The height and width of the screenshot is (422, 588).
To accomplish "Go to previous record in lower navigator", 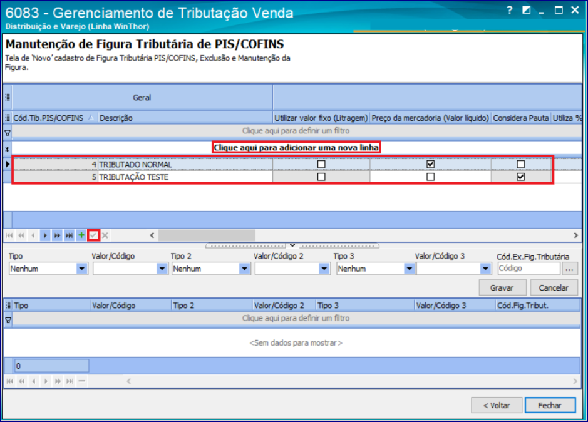I will pos(34,381).
